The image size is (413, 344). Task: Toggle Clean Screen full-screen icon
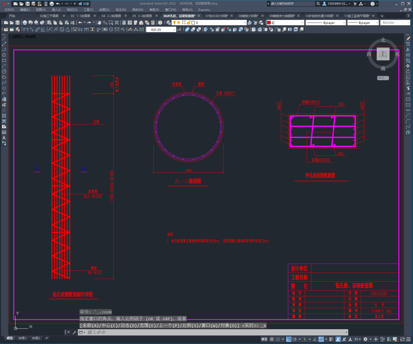[x=402, y=339]
